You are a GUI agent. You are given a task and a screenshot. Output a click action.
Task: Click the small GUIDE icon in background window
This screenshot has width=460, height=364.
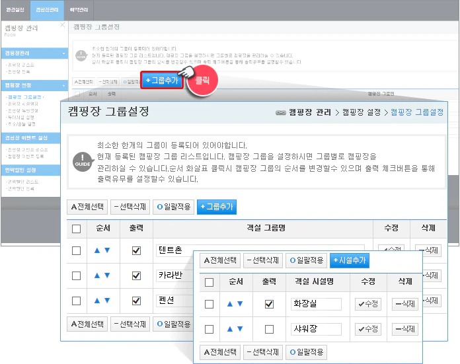(x=81, y=55)
